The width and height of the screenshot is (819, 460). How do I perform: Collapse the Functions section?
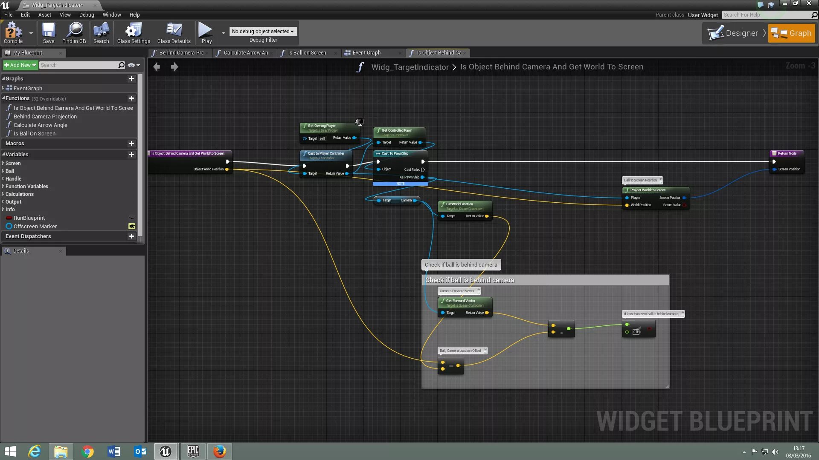click(3, 98)
